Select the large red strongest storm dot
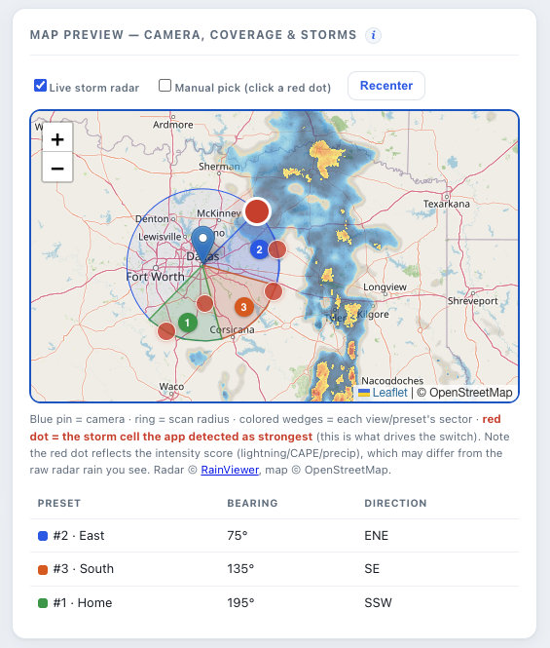 pos(257,211)
